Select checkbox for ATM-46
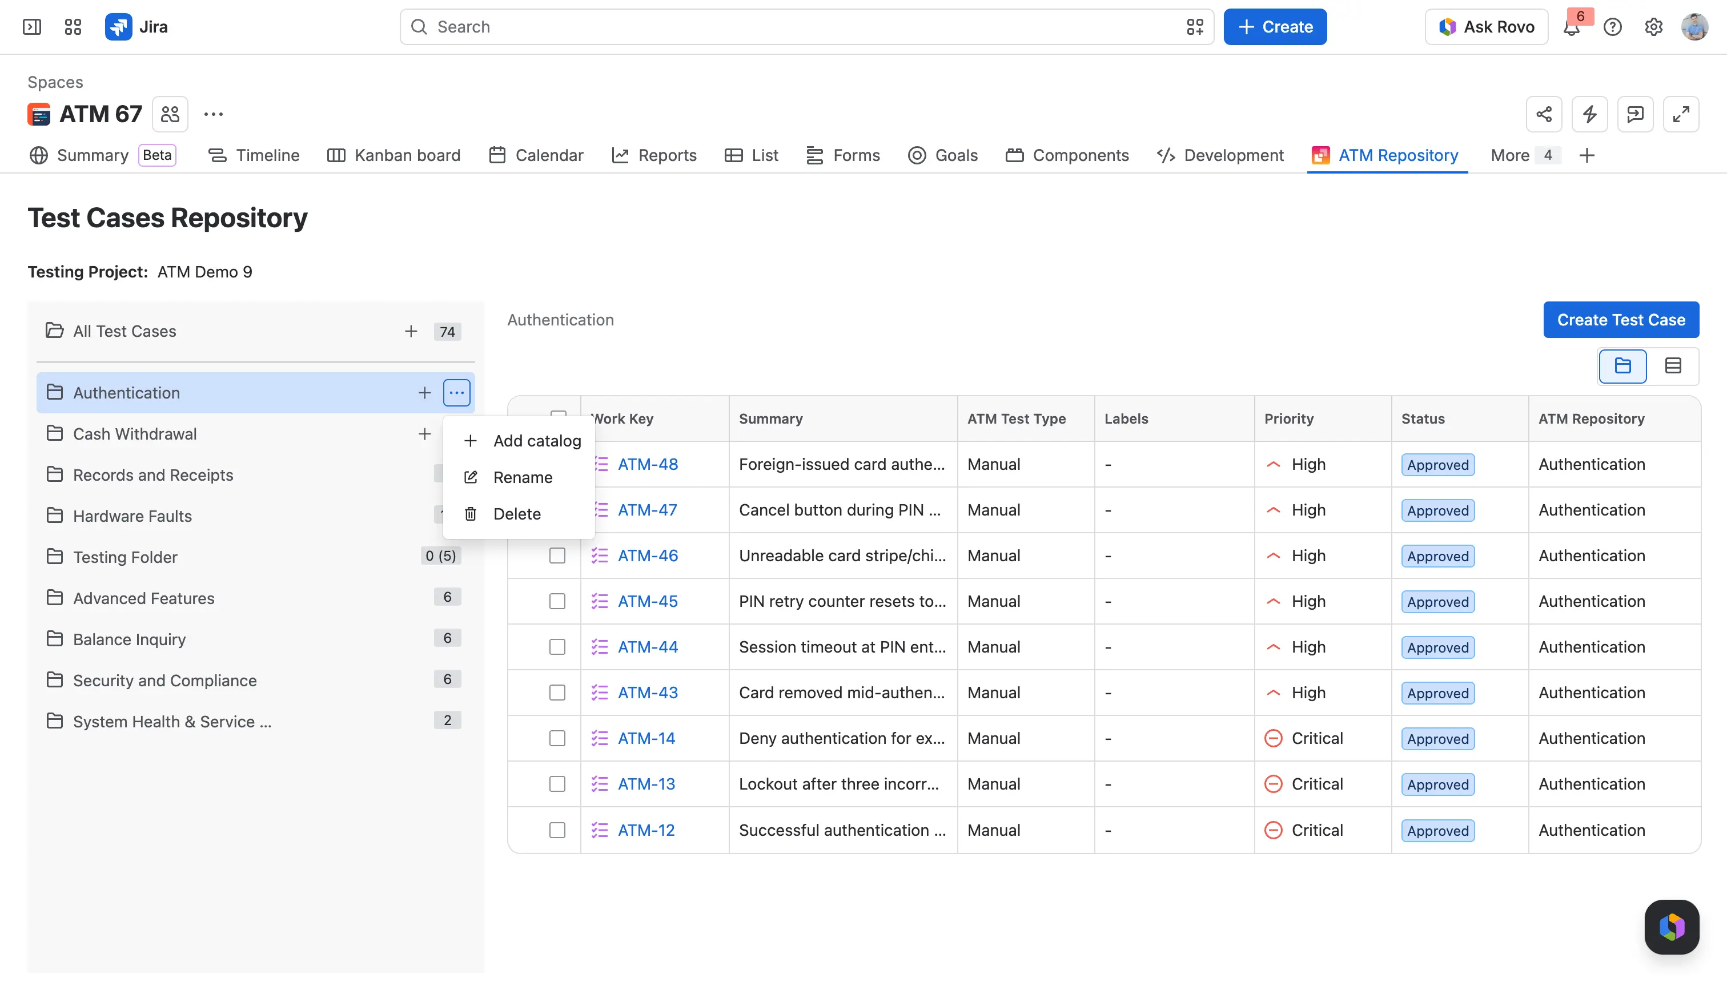The image size is (1727, 982). pyautogui.click(x=557, y=556)
